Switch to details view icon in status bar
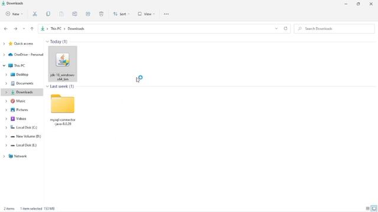Screen dimensions: 378x212 [367, 208]
